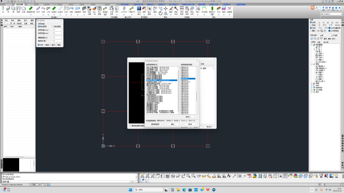Click the 显示截面 icon
Screen dimensions: 344x193
149,8
